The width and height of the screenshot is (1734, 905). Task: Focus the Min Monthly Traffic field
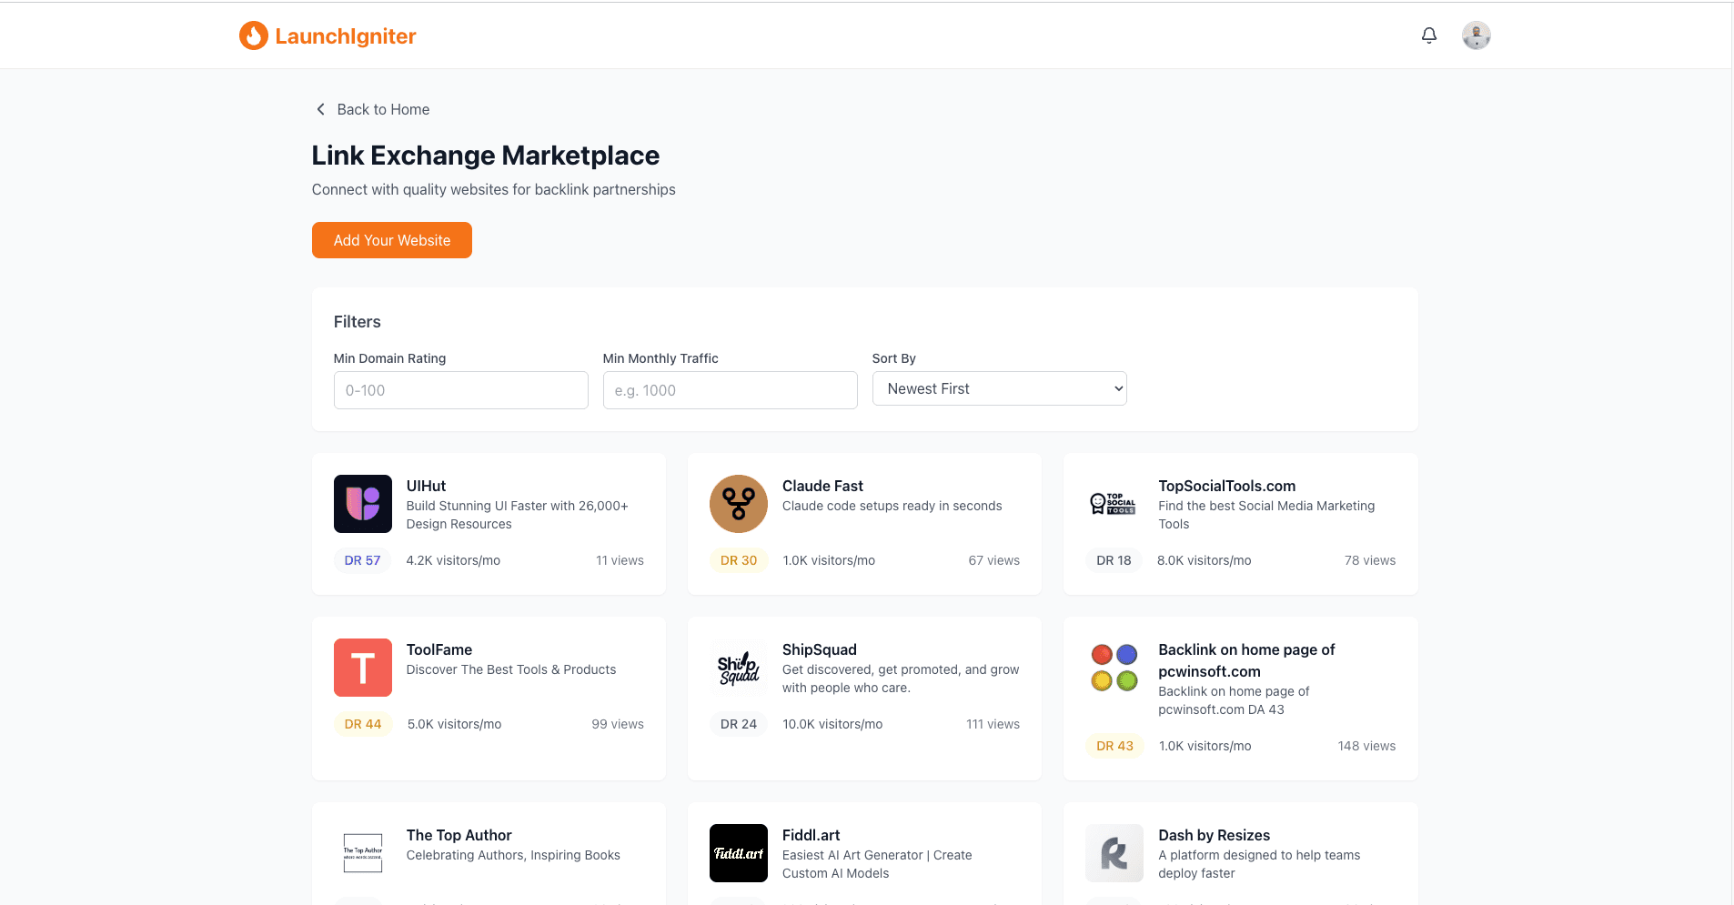(730, 390)
